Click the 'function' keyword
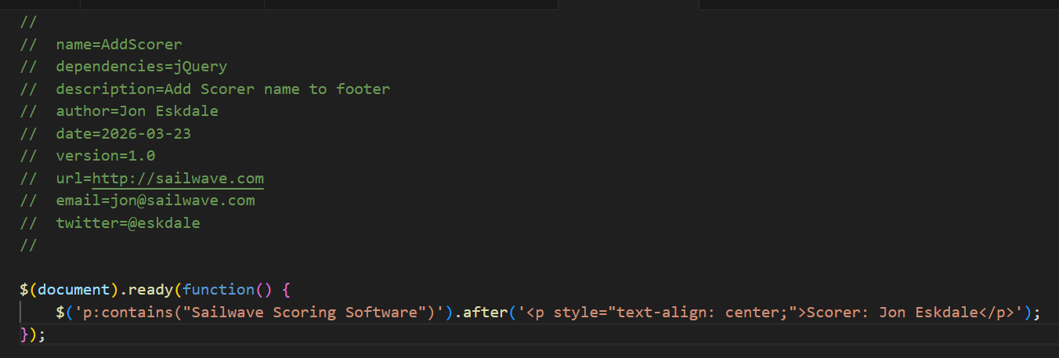 [218, 290]
